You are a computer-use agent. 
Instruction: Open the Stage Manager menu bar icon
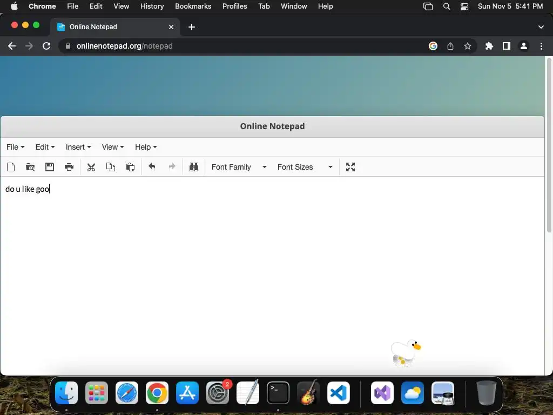pyautogui.click(x=428, y=6)
